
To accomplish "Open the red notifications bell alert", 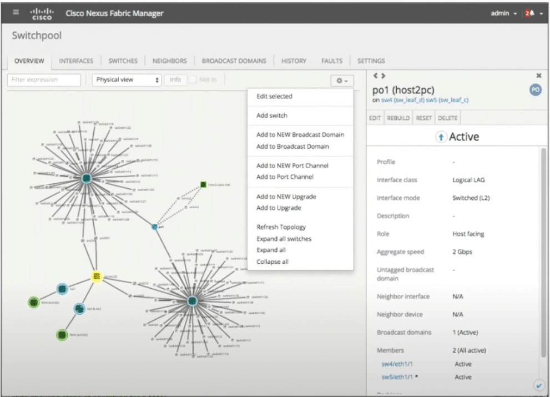I will click(529, 13).
